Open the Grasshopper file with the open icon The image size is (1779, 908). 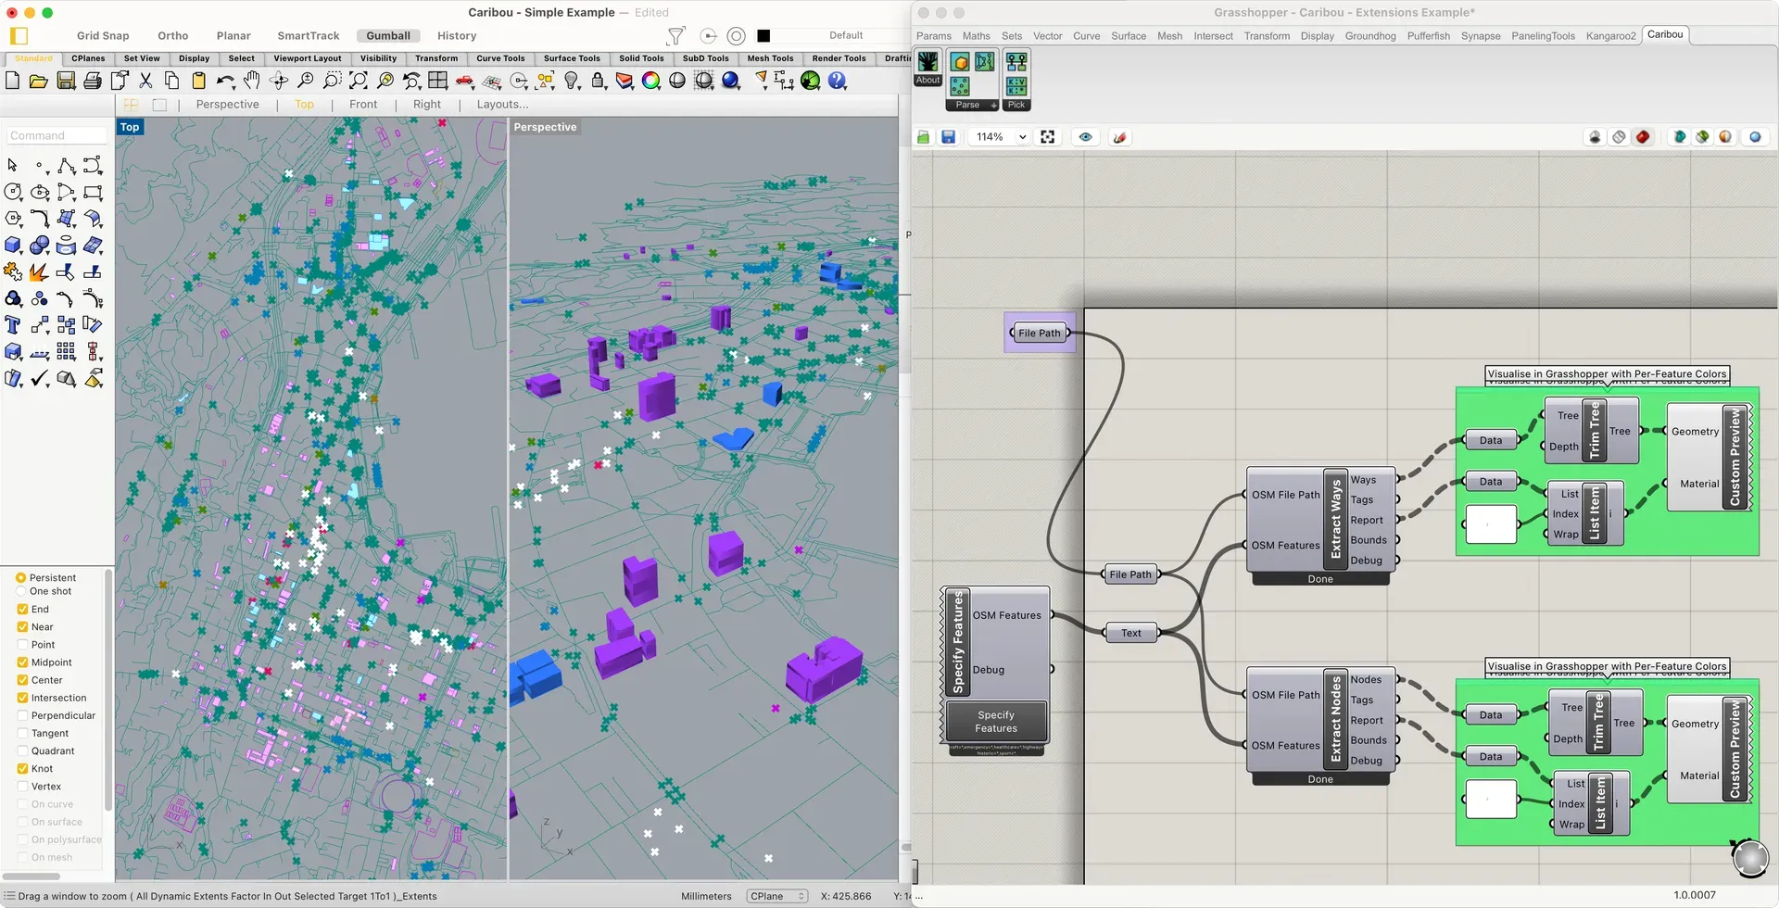923,136
